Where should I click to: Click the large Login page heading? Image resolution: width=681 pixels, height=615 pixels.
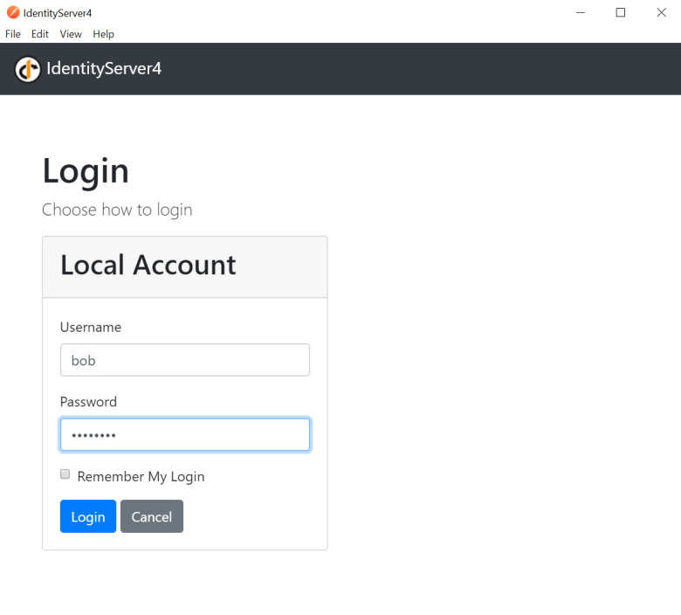coord(86,172)
